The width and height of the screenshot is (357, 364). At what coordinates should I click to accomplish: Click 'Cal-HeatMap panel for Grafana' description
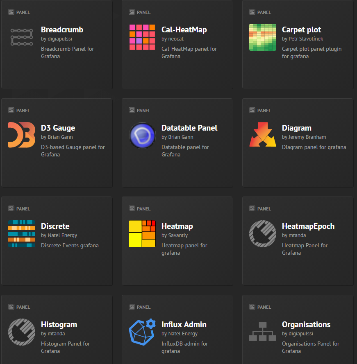[189, 52]
